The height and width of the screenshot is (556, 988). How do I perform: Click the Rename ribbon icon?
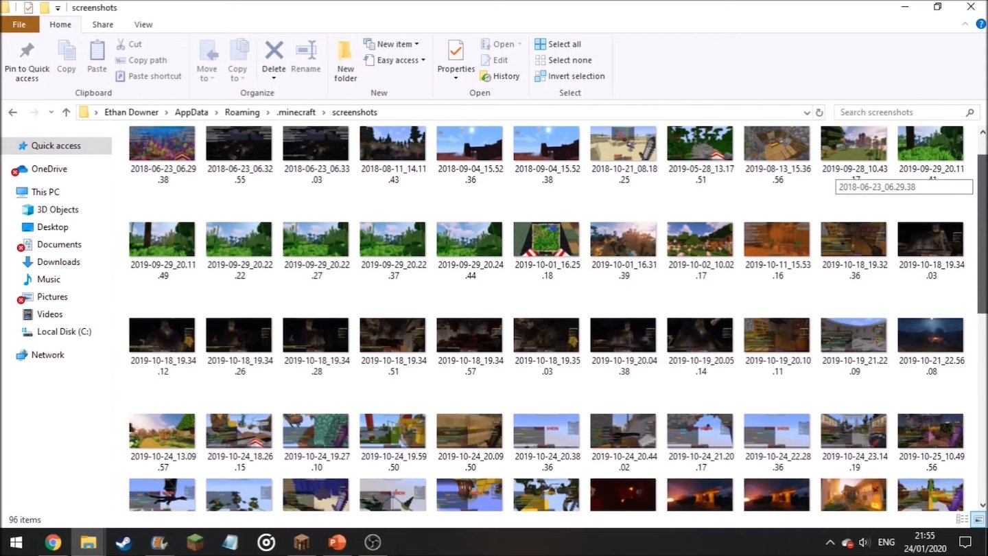coord(305,50)
